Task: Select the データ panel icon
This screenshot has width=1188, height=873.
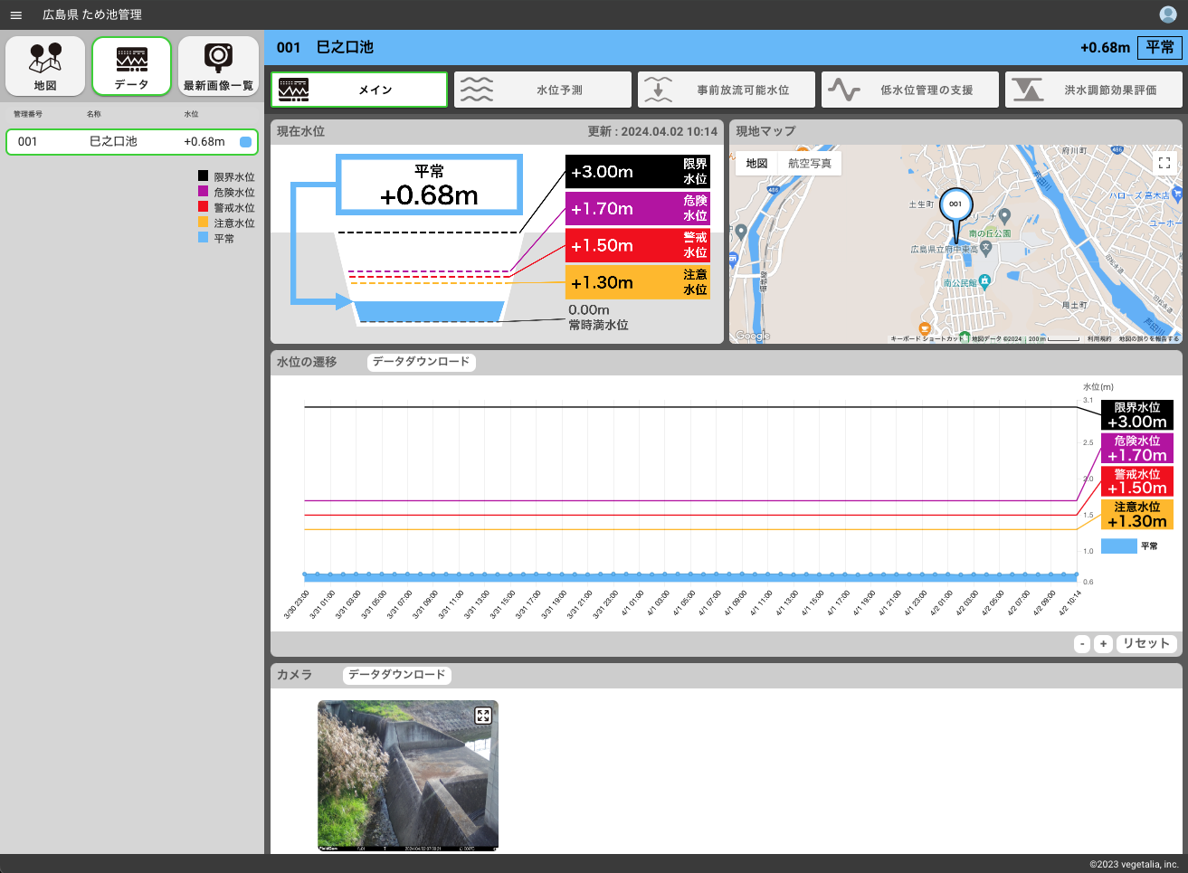Action: [x=131, y=66]
